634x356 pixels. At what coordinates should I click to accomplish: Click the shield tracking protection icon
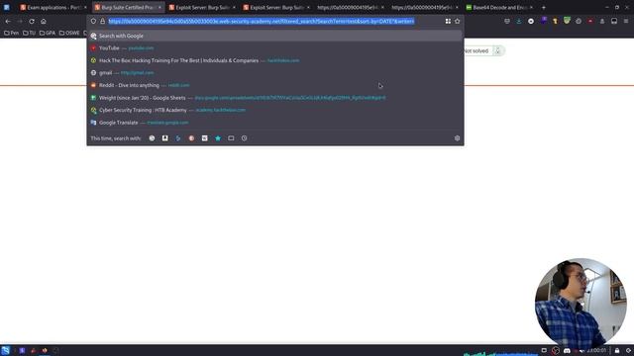pos(93,21)
